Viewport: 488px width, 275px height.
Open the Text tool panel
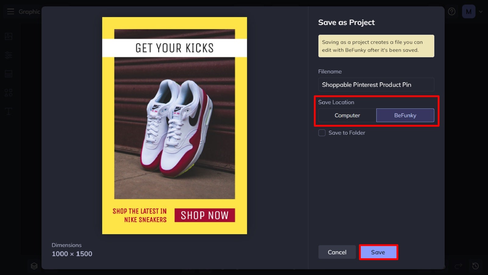[x=8, y=111]
